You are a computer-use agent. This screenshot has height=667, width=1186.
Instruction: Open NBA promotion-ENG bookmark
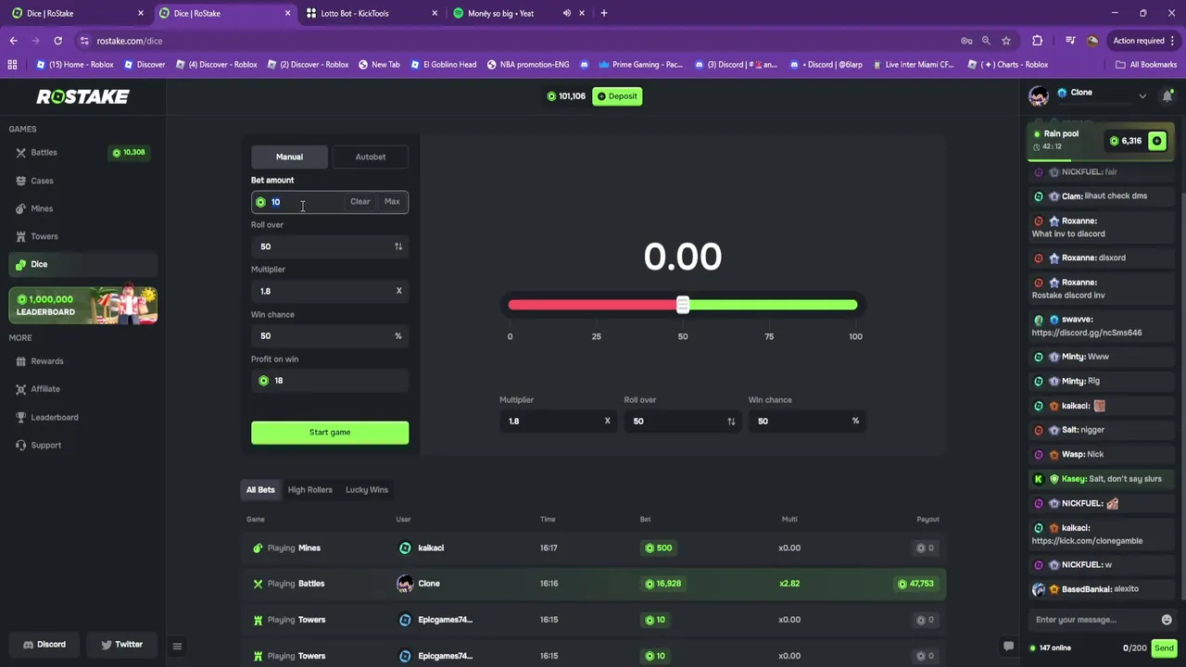(x=527, y=65)
